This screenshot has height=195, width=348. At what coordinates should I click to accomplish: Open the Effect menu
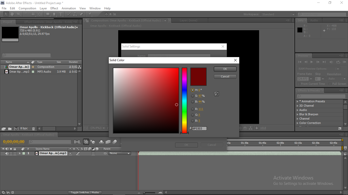coord(54,8)
